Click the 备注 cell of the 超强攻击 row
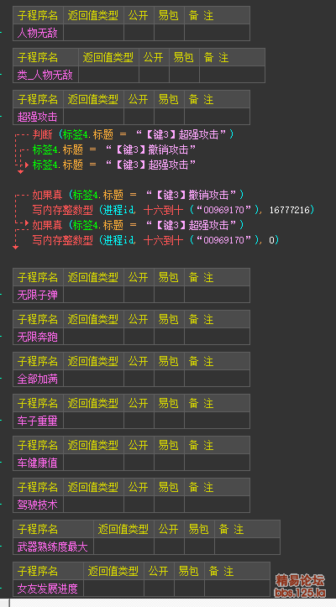 pos(217,117)
